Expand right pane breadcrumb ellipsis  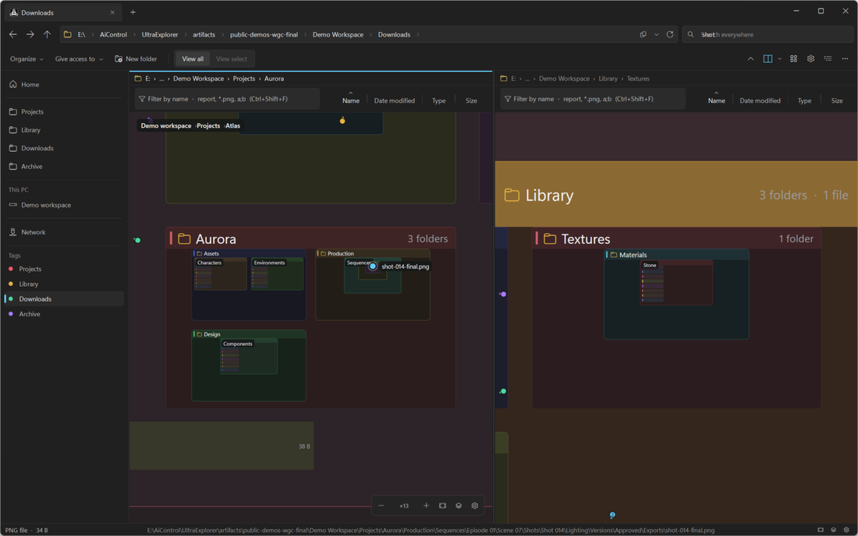coord(527,79)
